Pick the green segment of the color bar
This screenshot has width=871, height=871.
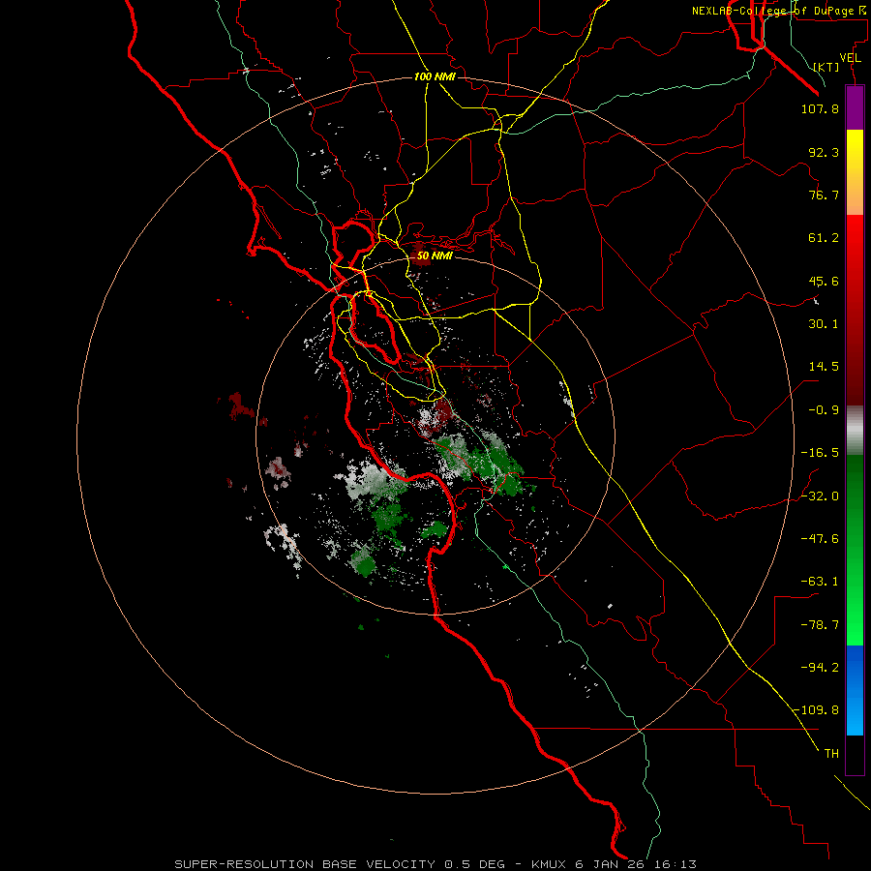click(x=855, y=550)
